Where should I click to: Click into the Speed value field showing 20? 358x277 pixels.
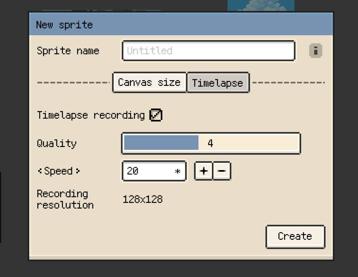[x=148, y=171]
